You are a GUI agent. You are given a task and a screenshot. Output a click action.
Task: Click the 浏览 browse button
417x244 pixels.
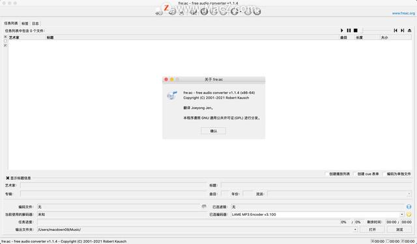pyautogui.click(x=399, y=230)
